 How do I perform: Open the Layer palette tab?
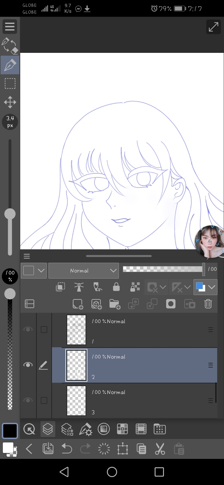click(x=48, y=429)
